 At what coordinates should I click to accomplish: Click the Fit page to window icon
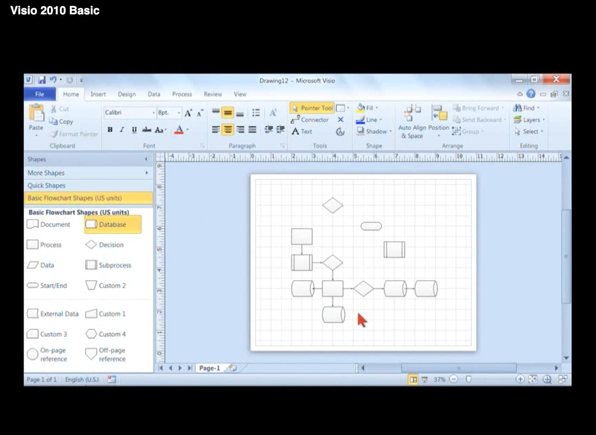tap(533, 379)
